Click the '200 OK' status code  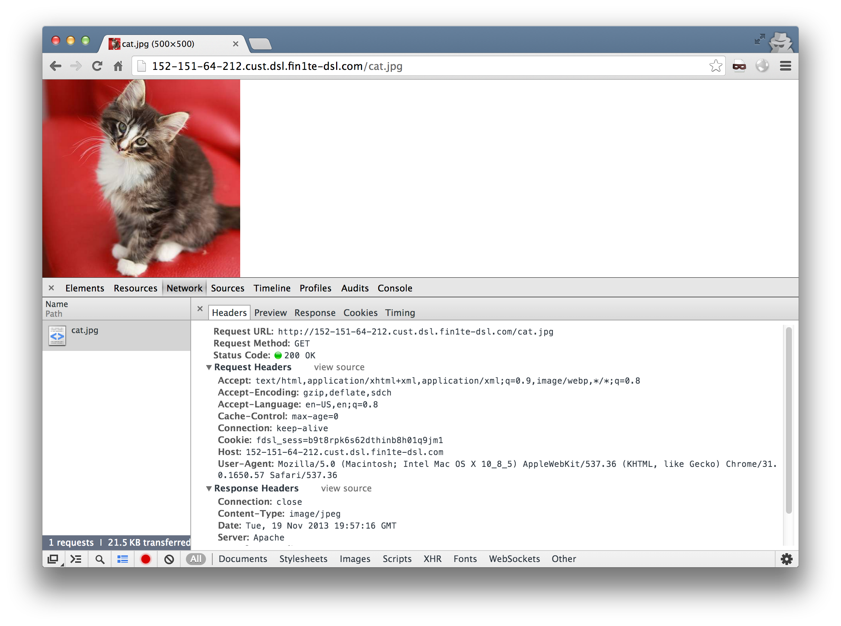coord(299,355)
